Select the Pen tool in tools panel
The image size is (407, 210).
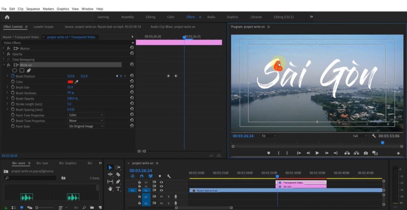tap(118, 181)
